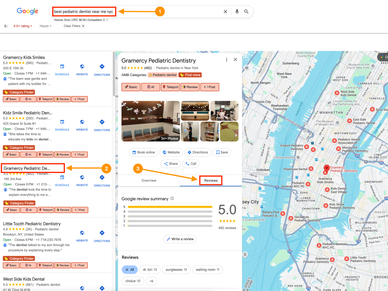Open Website for Kidz Smile Pediatric

pyautogui.click(x=82, y=125)
